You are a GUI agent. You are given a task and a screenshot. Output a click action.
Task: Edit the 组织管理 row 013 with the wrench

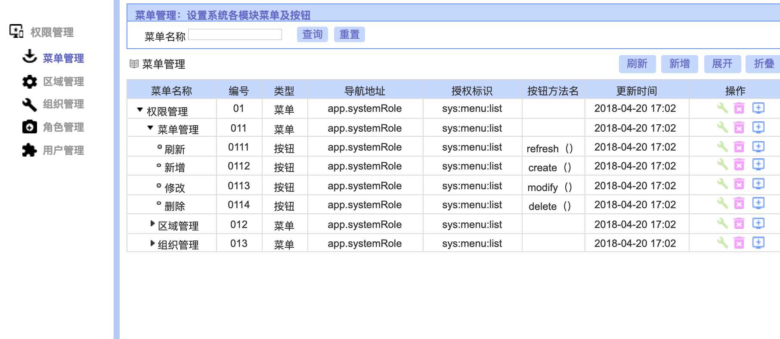tap(722, 243)
